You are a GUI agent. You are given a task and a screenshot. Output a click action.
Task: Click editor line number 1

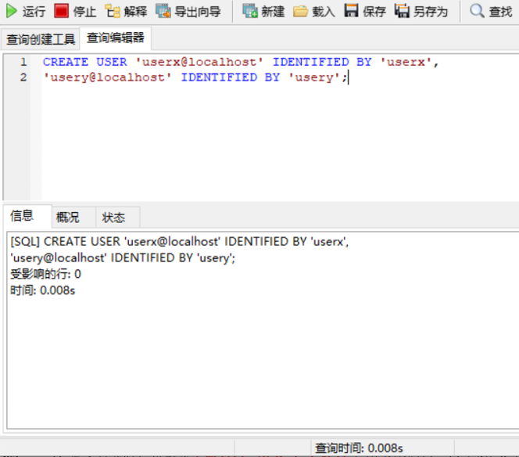[23, 62]
